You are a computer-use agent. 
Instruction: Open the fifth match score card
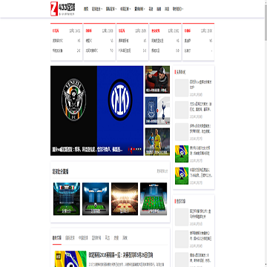[198, 42]
